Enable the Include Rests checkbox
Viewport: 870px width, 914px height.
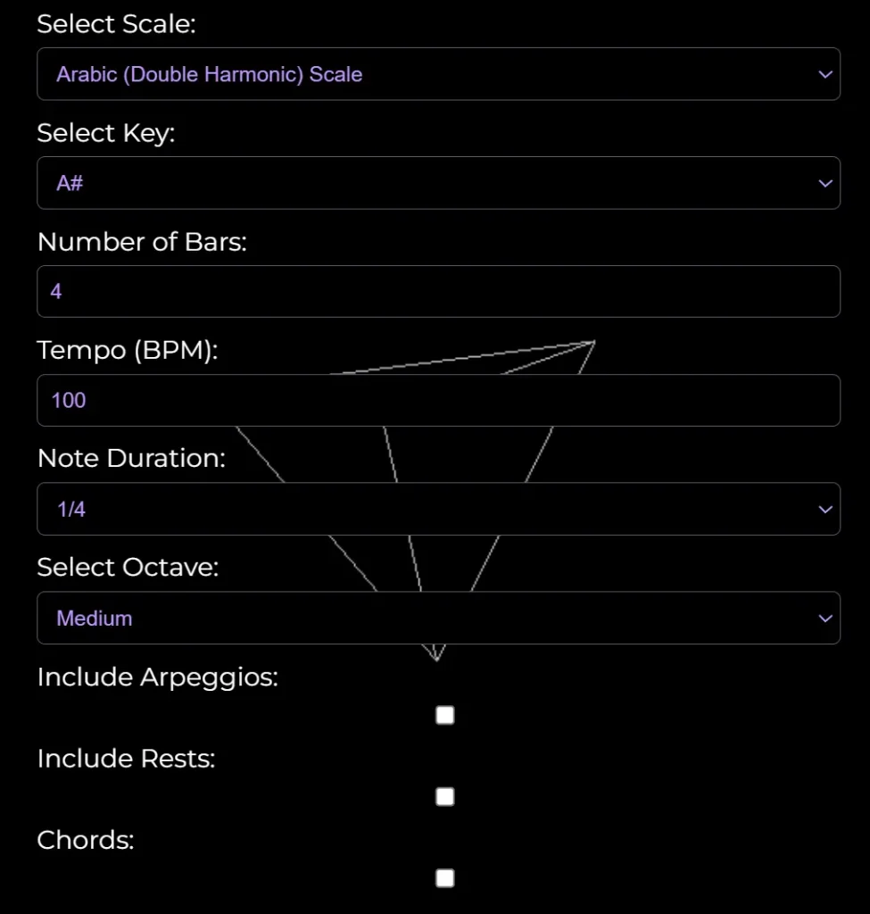[443, 796]
